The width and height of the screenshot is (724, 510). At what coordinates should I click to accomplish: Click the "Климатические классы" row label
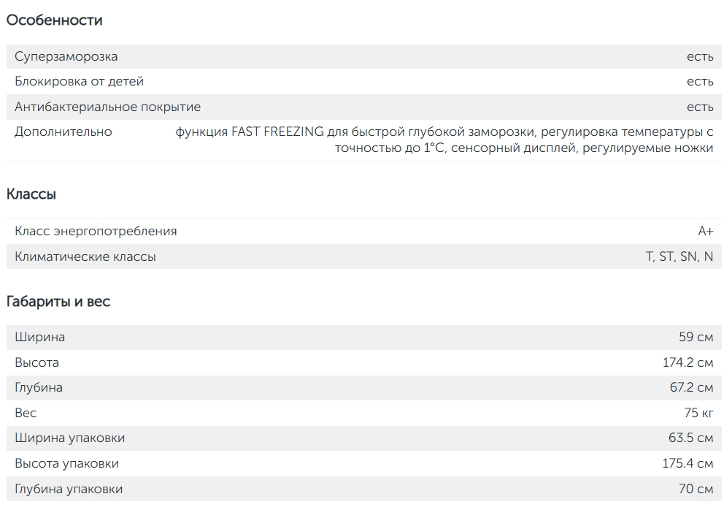click(x=85, y=256)
